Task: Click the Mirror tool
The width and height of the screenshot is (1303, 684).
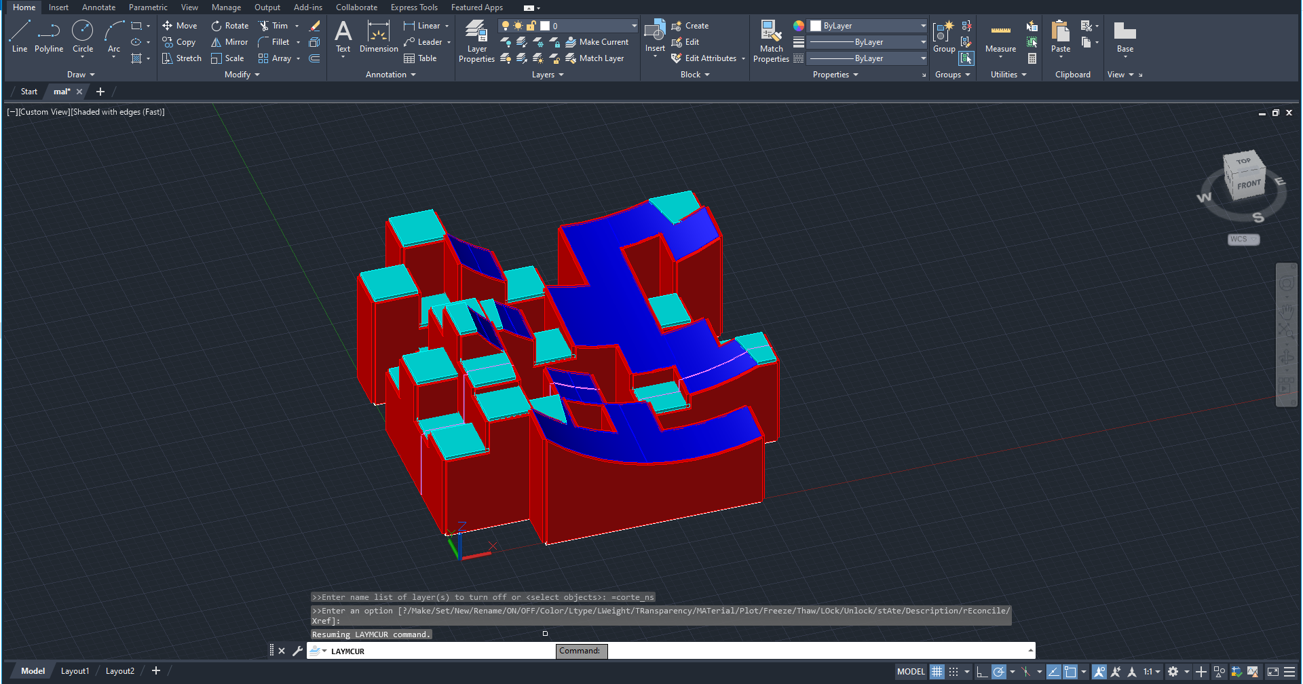Action: 229,42
